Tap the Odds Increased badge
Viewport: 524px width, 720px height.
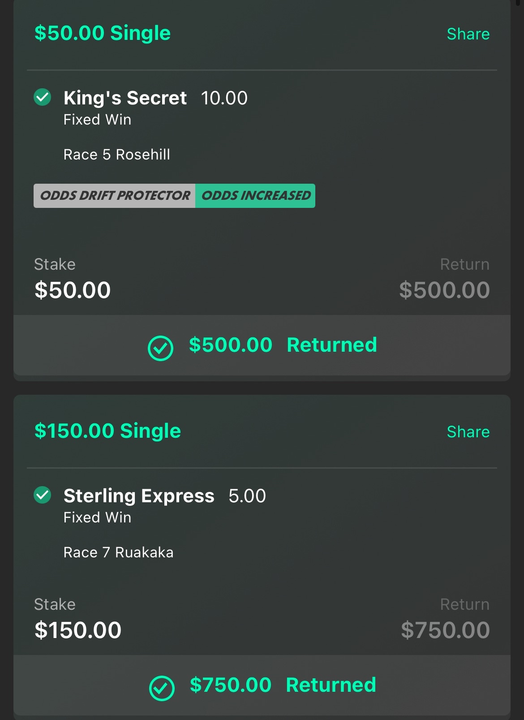(255, 196)
